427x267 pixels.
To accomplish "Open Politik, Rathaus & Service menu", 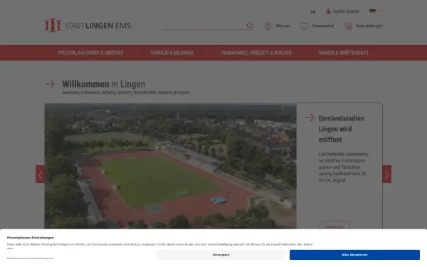I will click(x=90, y=53).
